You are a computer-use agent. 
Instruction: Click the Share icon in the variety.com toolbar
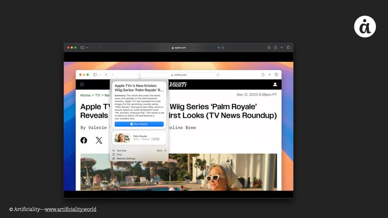[x=263, y=75]
